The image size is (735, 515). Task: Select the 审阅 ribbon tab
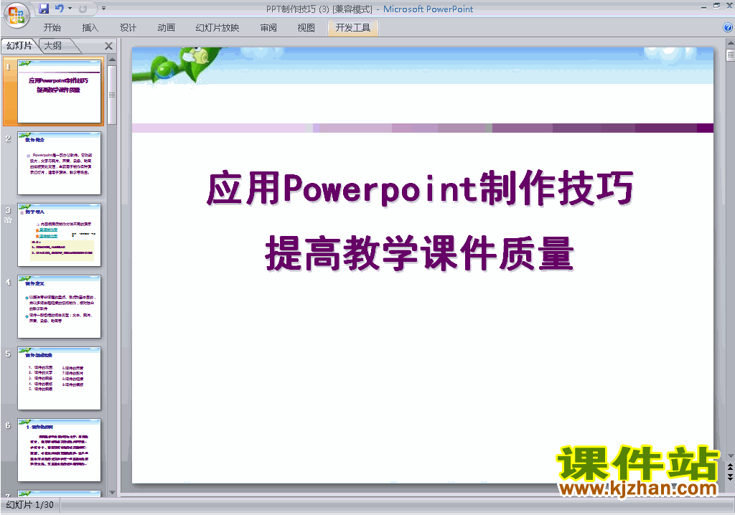(x=268, y=28)
